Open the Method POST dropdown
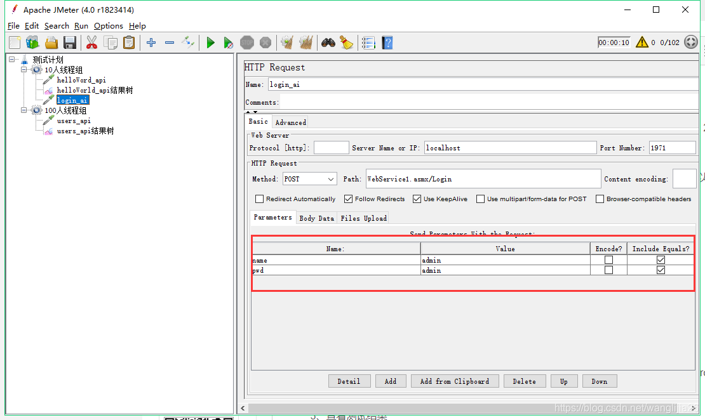The width and height of the screenshot is (705, 420). (310, 179)
